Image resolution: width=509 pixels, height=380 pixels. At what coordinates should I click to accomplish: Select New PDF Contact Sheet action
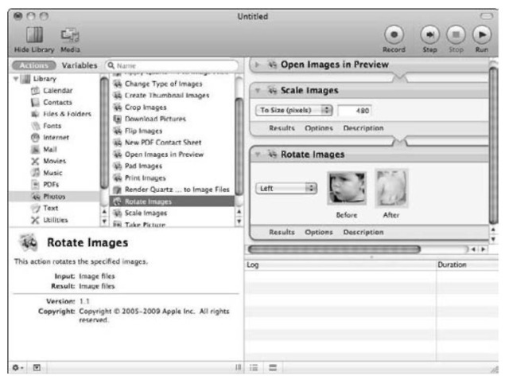[157, 143]
